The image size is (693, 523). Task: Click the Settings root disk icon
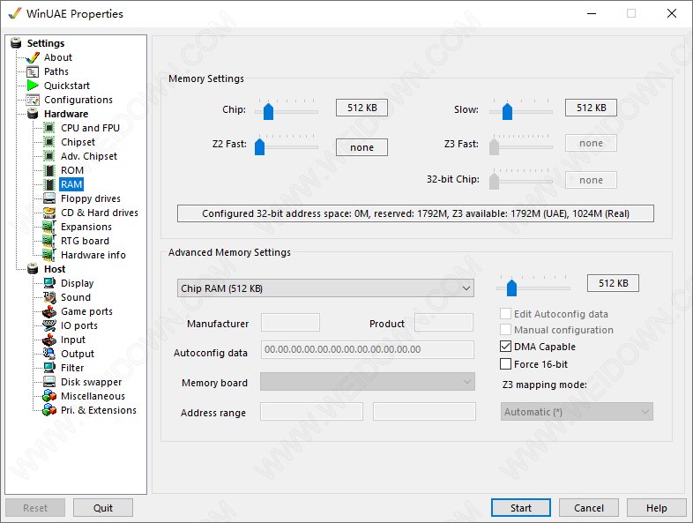coord(16,43)
